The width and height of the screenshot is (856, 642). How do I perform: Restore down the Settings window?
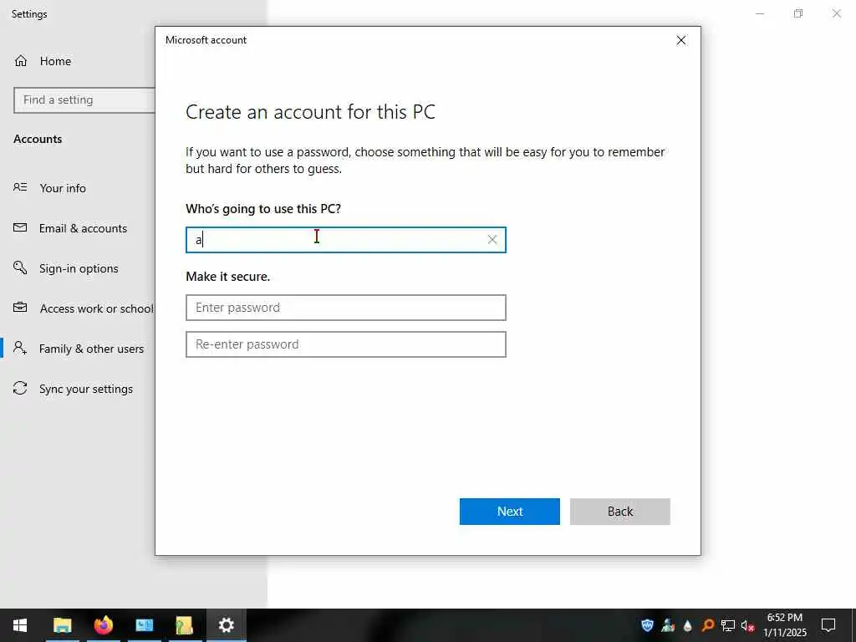[x=798, y=13]
